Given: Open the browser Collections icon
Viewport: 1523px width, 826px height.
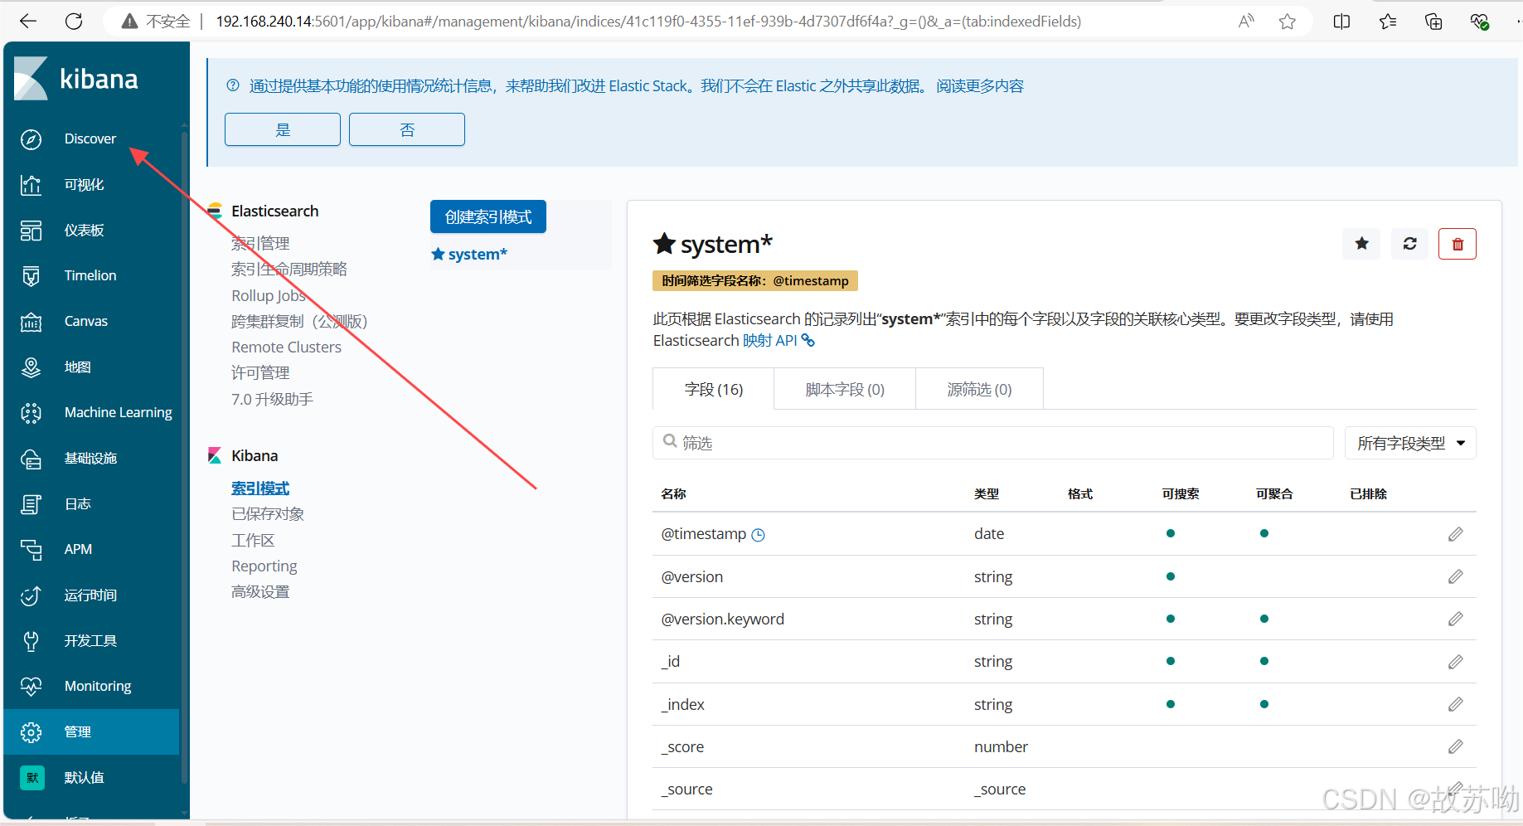Looking at the screenshot, I should coord(1433,22).
